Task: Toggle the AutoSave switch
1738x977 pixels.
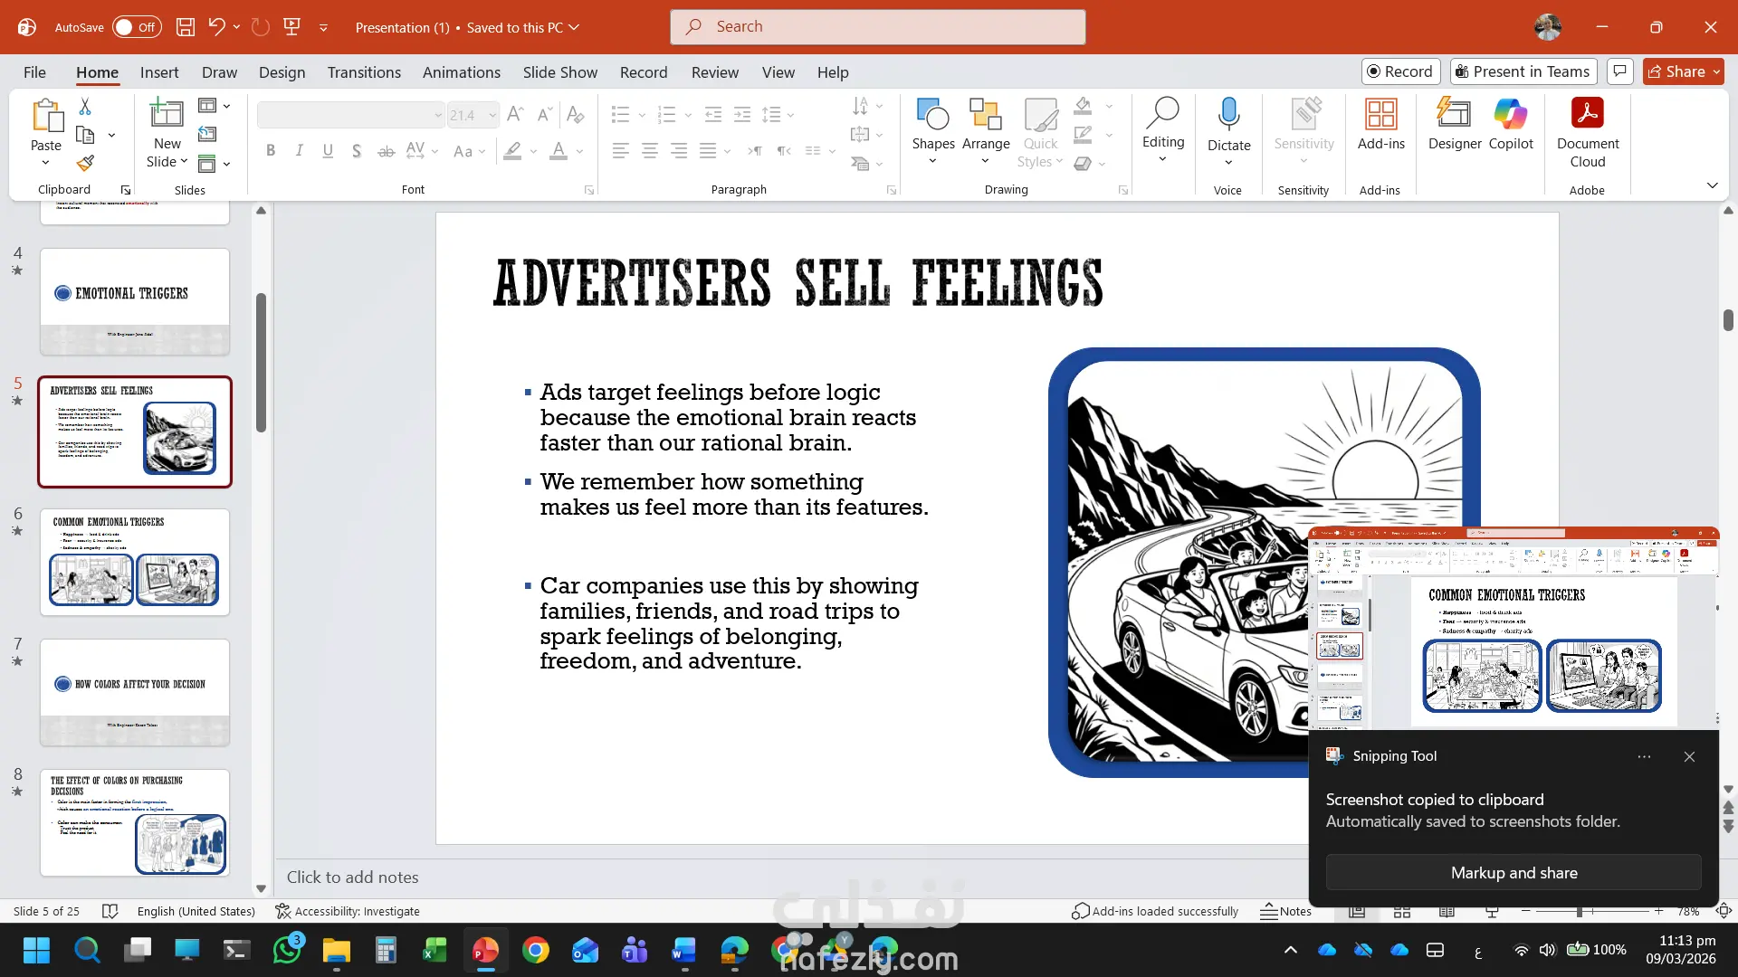Action: [137, 27]
